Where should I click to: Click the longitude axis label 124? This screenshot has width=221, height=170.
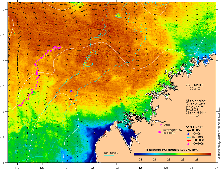click(x=141, y=168)
